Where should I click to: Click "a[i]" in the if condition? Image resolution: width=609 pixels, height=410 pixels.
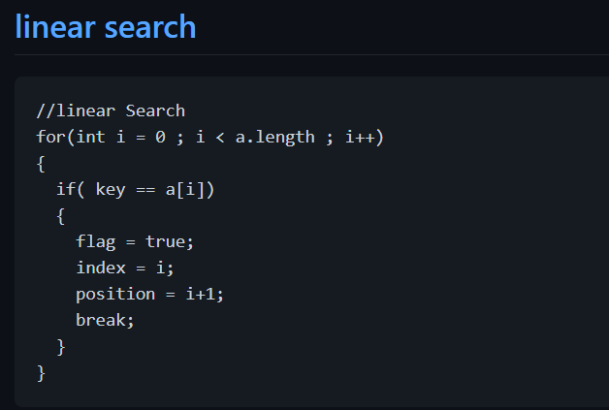click(185, 190)
